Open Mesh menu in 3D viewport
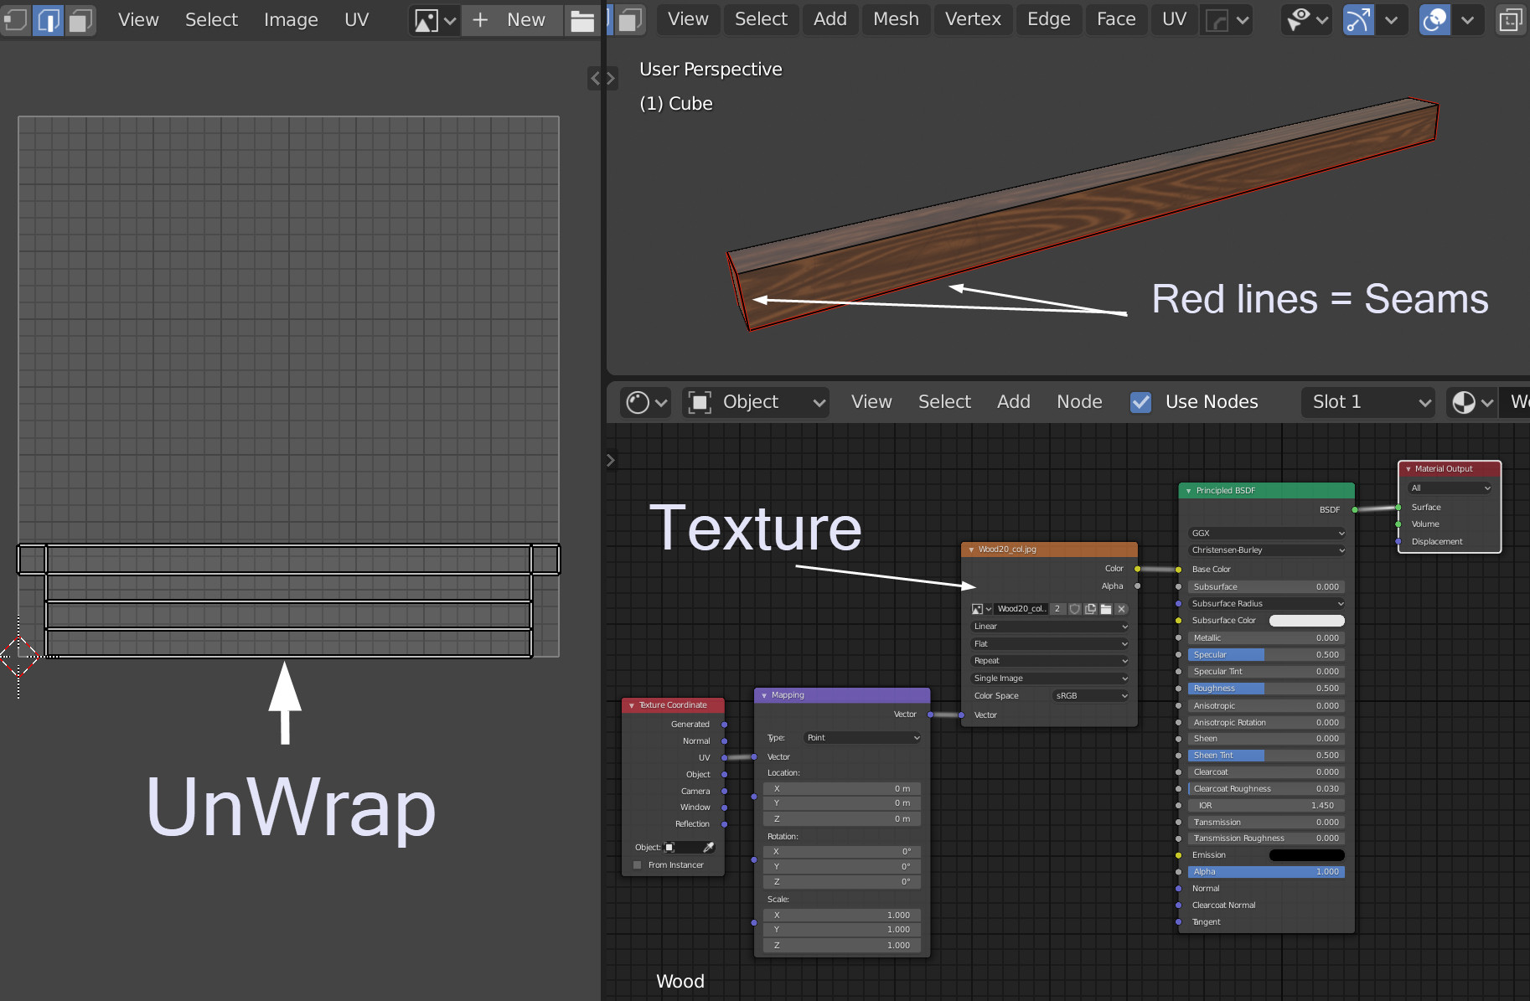 [896, 19]
